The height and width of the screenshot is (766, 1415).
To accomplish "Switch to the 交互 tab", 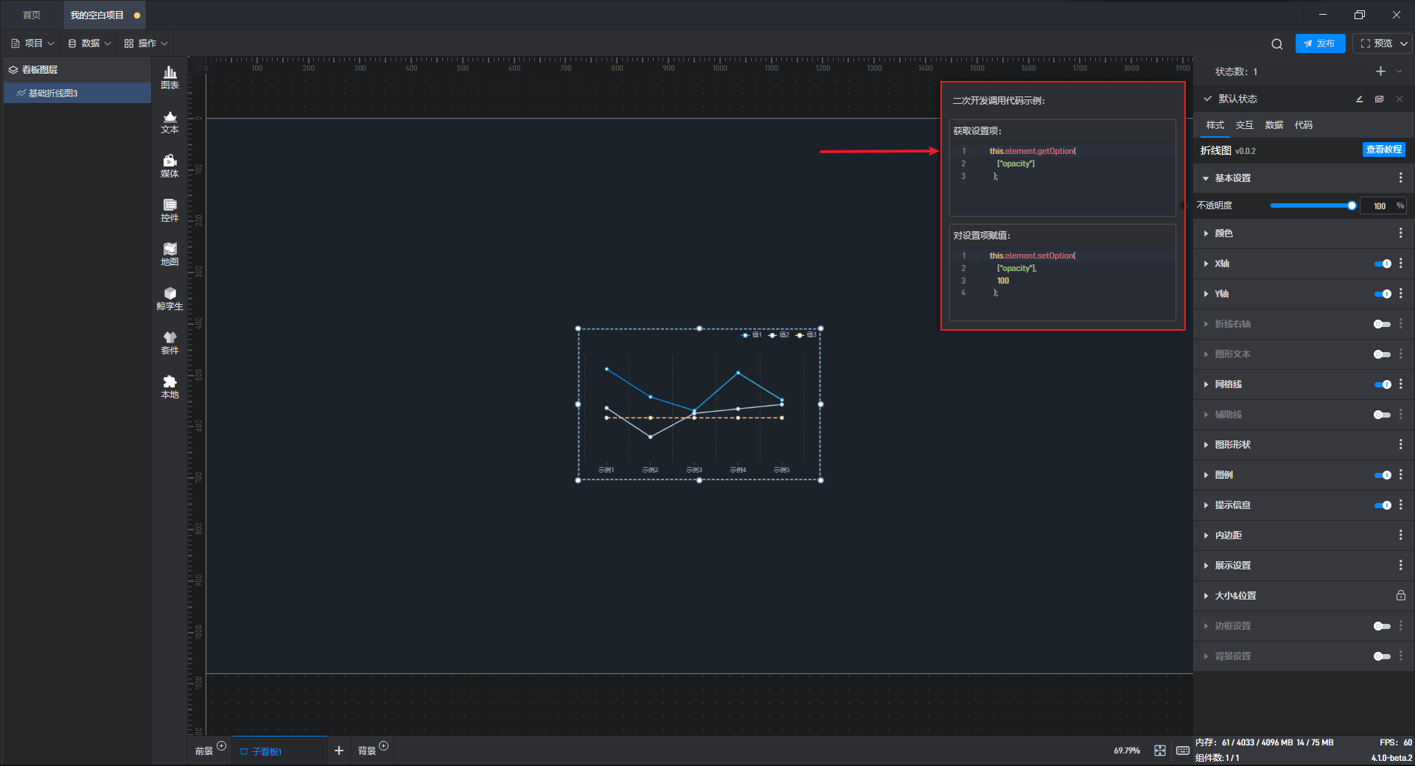I will (1245, 125).
